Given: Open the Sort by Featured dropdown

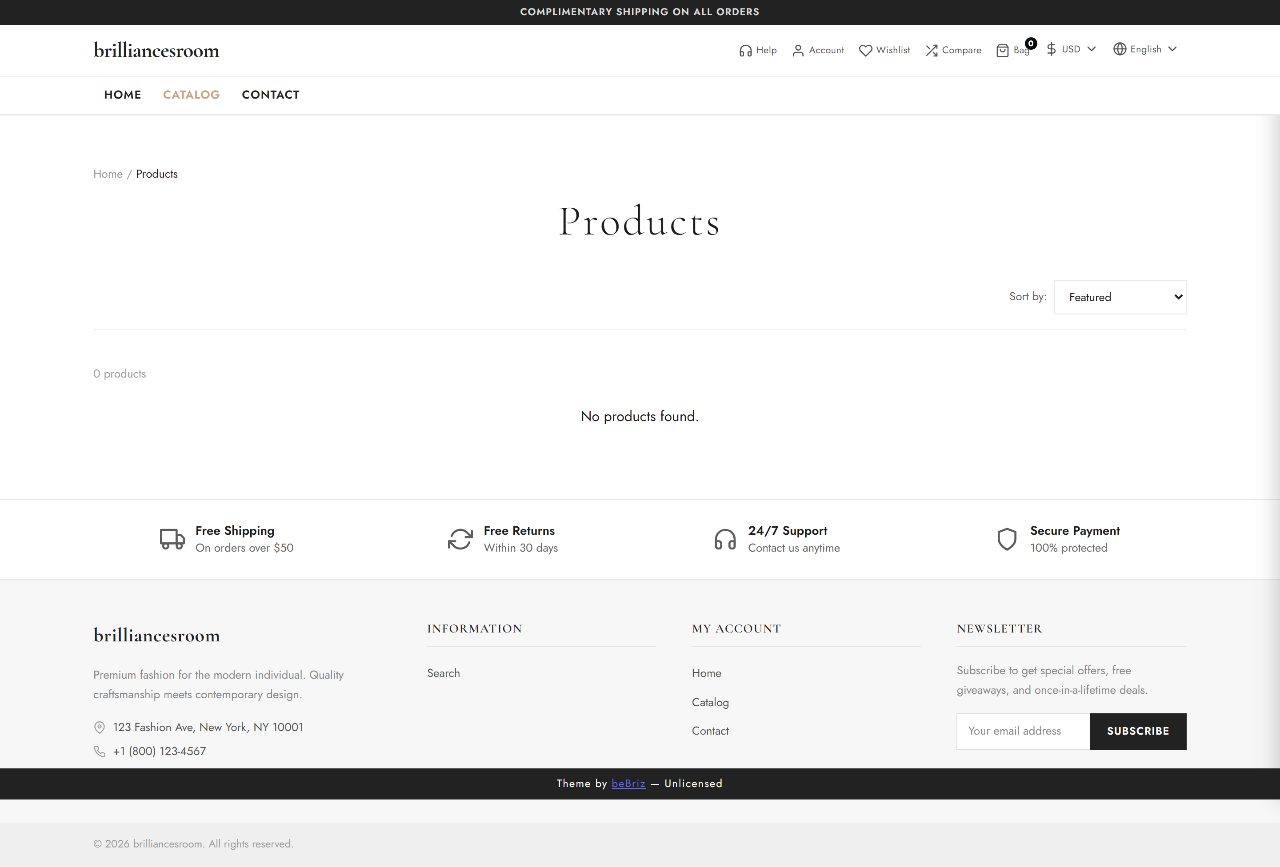Looking at the screenshot, I should [x=1120, y=297].
